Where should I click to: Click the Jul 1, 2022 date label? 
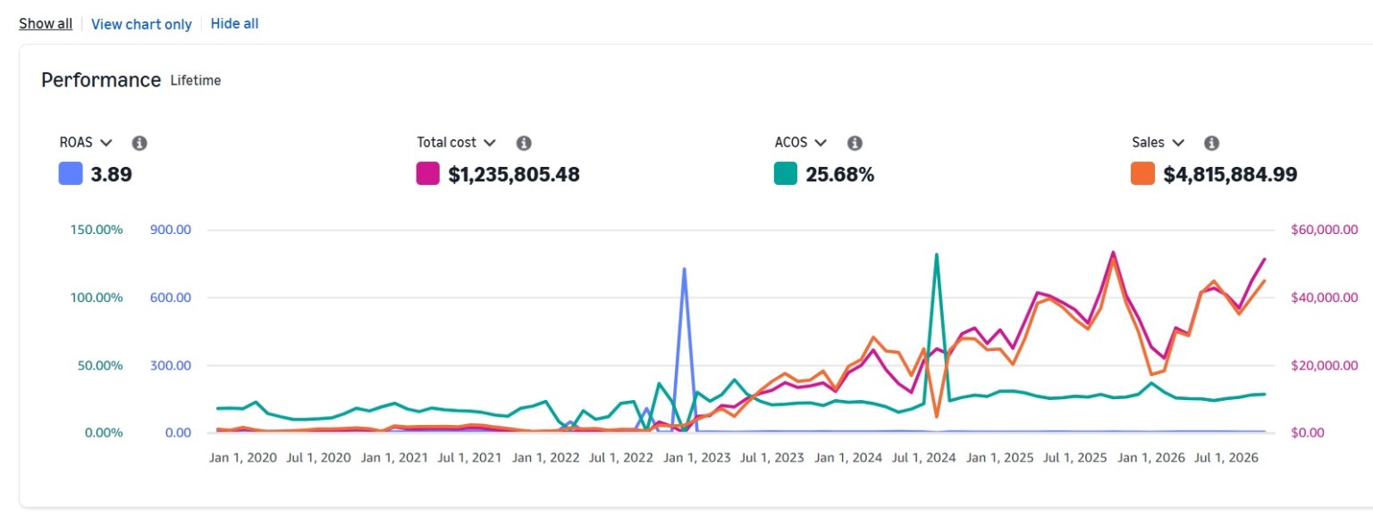[620, 458]
